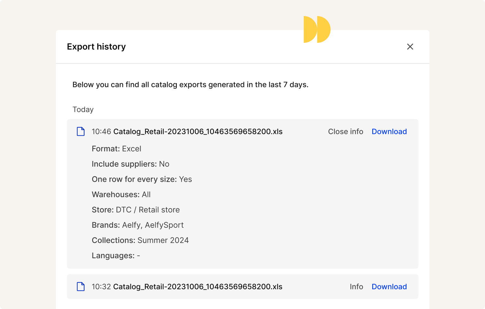The width and height of the screenshot is (485, 309).
Task: Click the One row for every size line
Action: pos(142,179)
